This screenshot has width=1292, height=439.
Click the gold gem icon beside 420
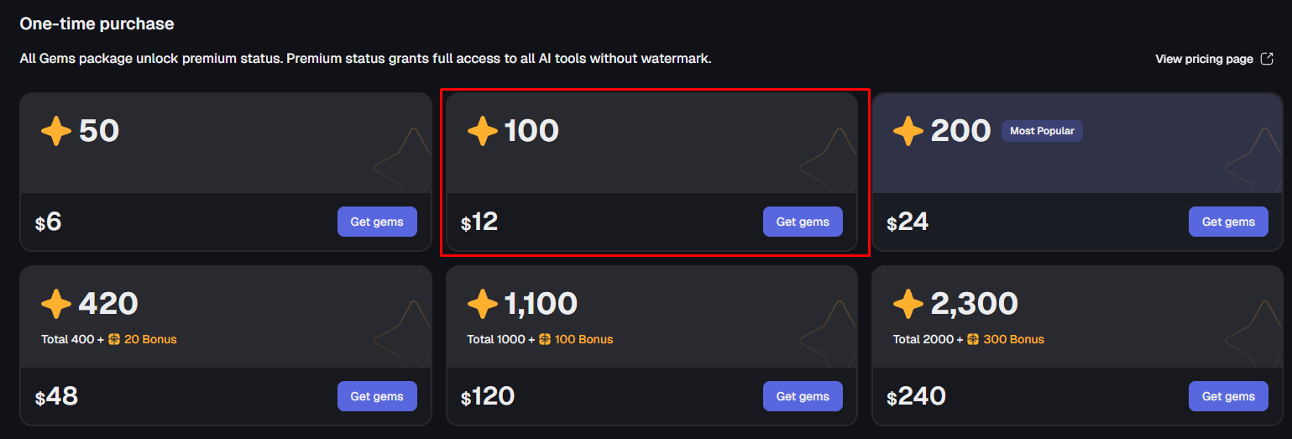click(56, 304)
